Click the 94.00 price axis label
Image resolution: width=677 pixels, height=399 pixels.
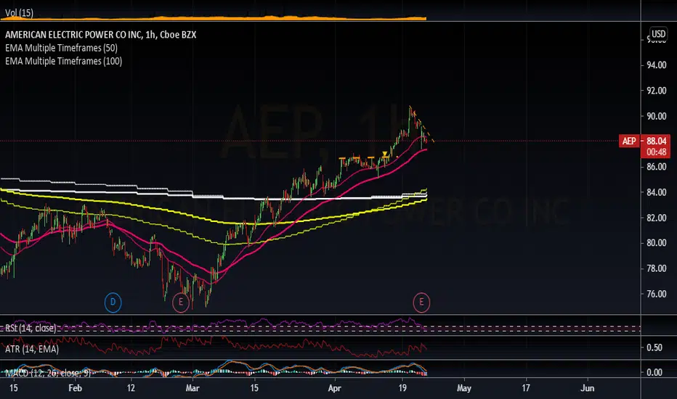tap(656, 65)
